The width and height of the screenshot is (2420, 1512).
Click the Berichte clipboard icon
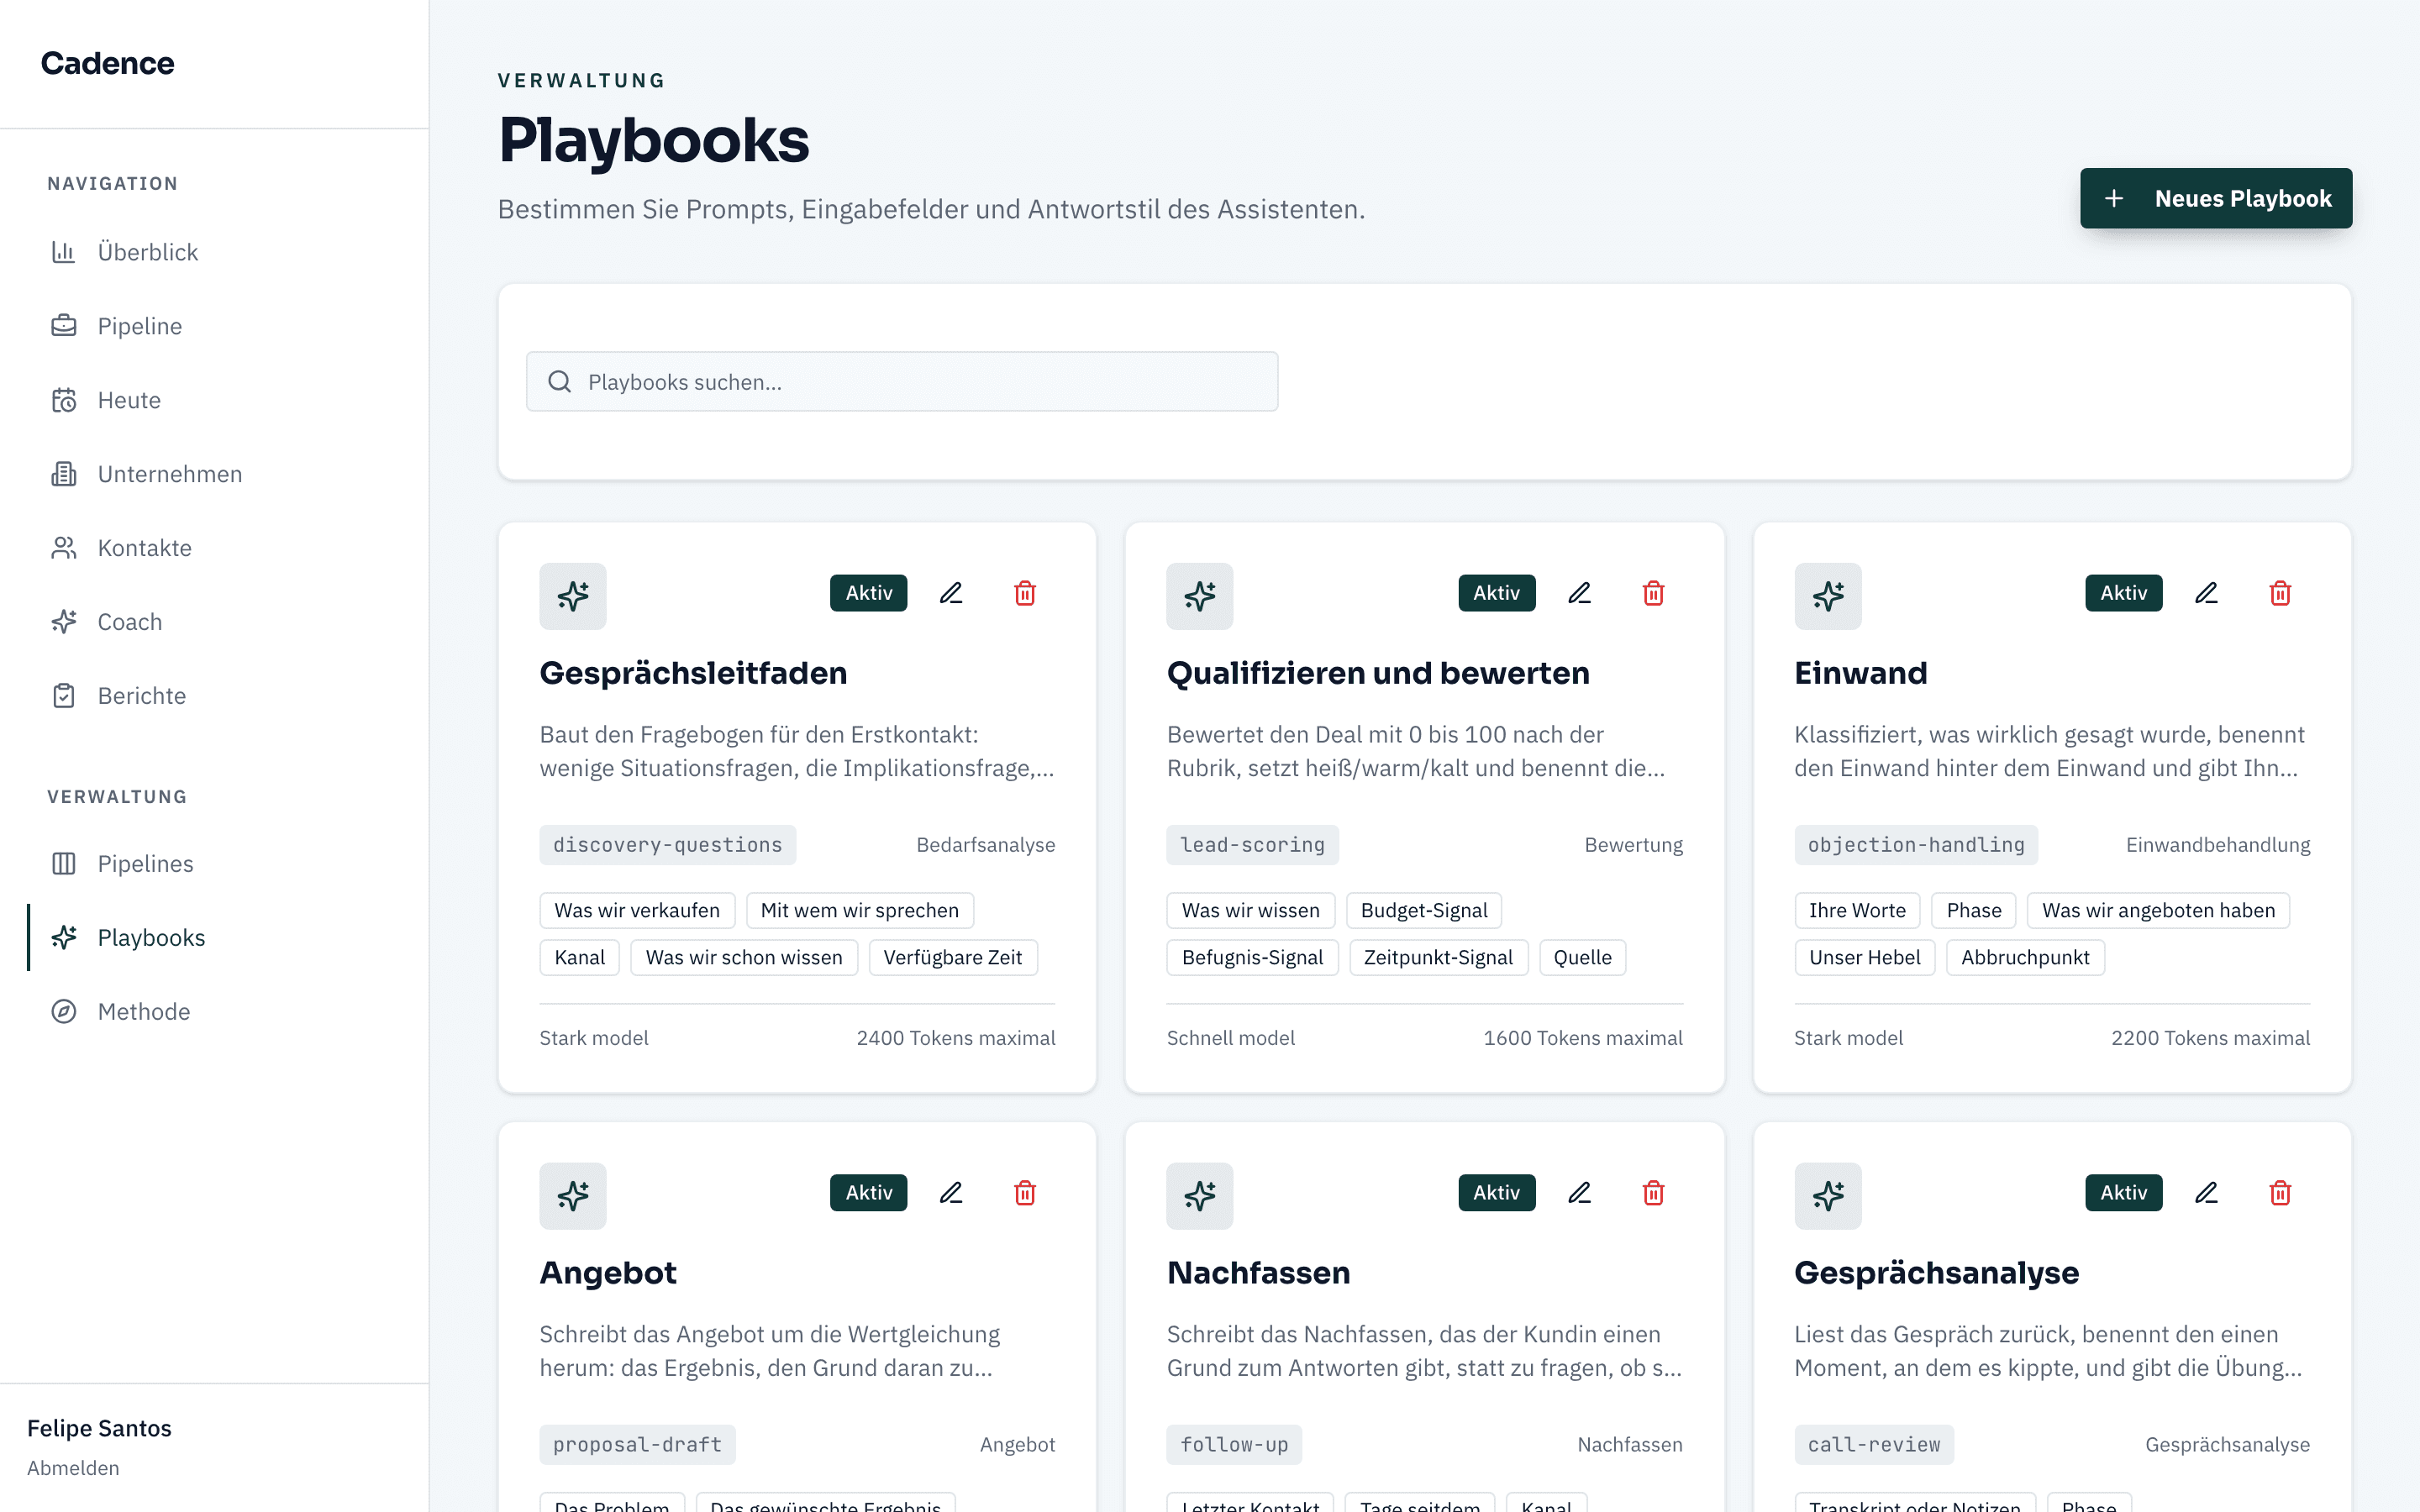point(64,696)
